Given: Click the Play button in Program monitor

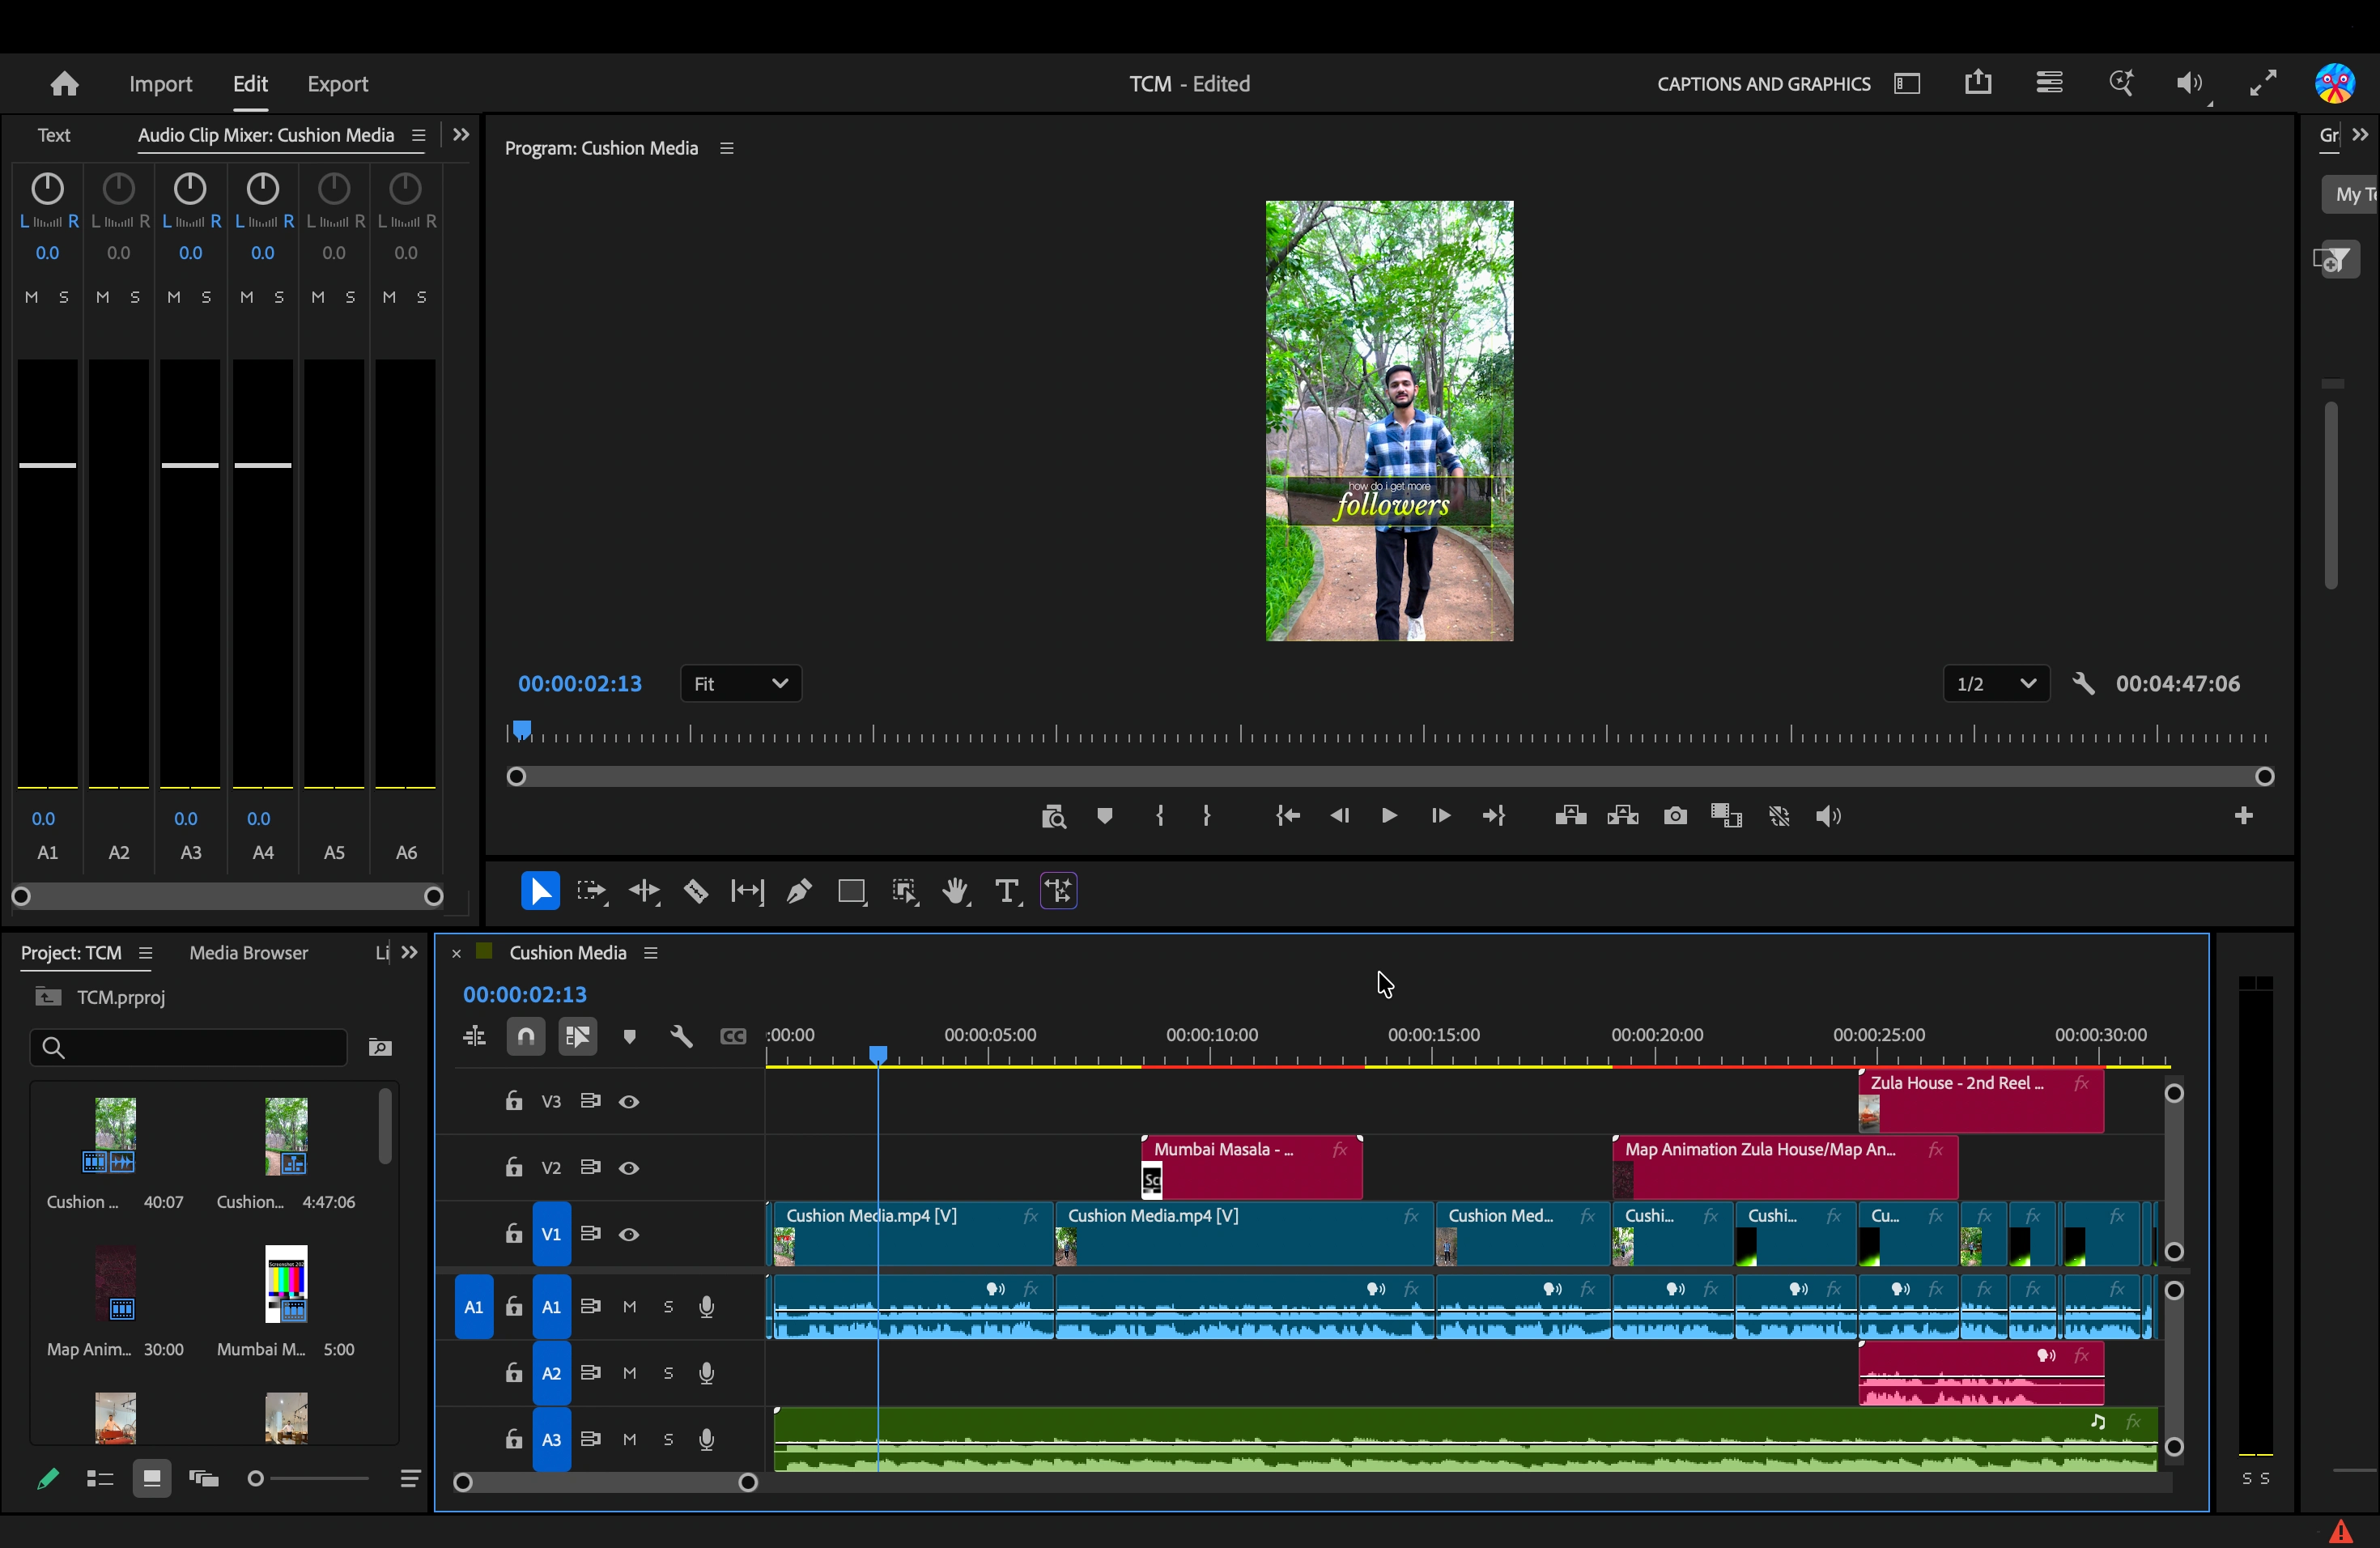Looking at the screenshot, I should point(1389,816).
